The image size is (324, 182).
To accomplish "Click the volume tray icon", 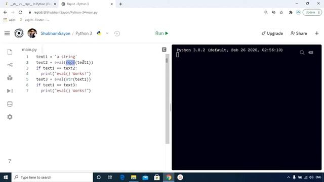I will coord(311,177).
